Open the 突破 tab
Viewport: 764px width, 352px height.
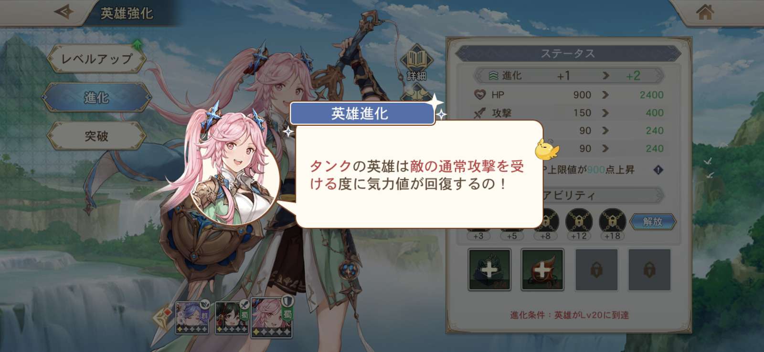pyautogui.click(x=97, y=136)
